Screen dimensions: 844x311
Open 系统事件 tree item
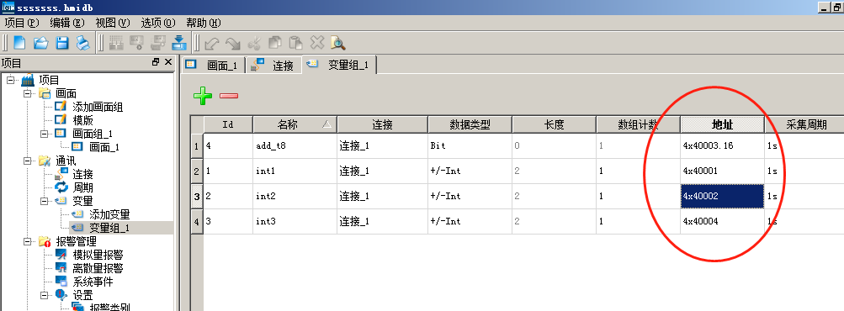tap(93, 282)
